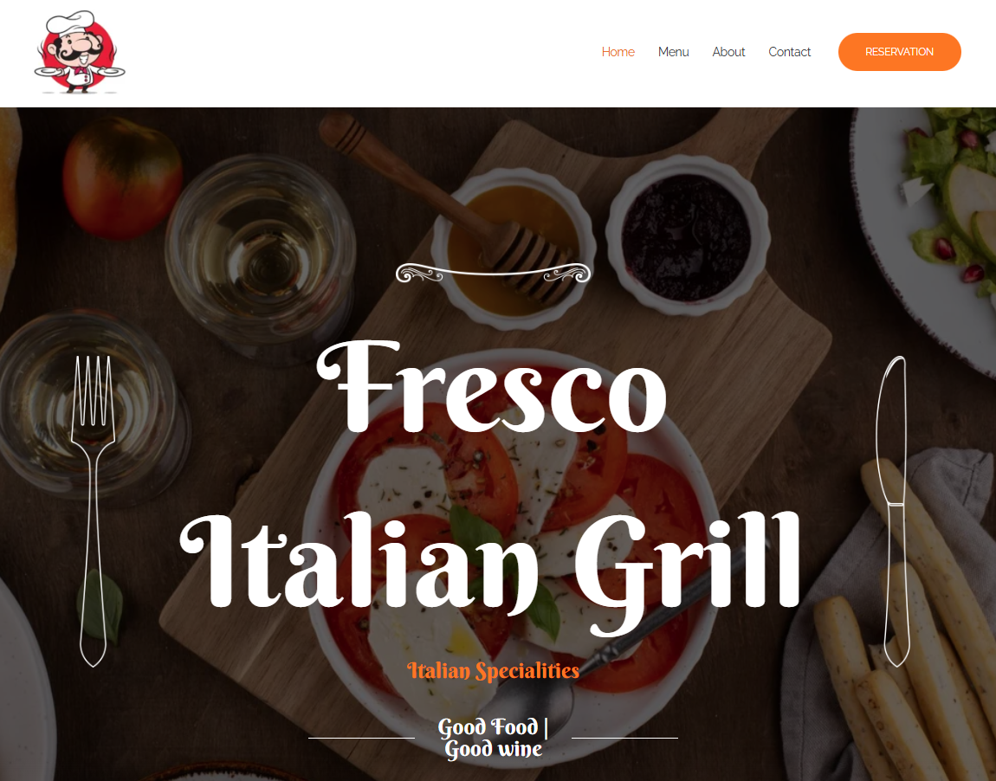The image size is (996, 781).
Task: Click the chef mascot logo
Action: point(80,52)
